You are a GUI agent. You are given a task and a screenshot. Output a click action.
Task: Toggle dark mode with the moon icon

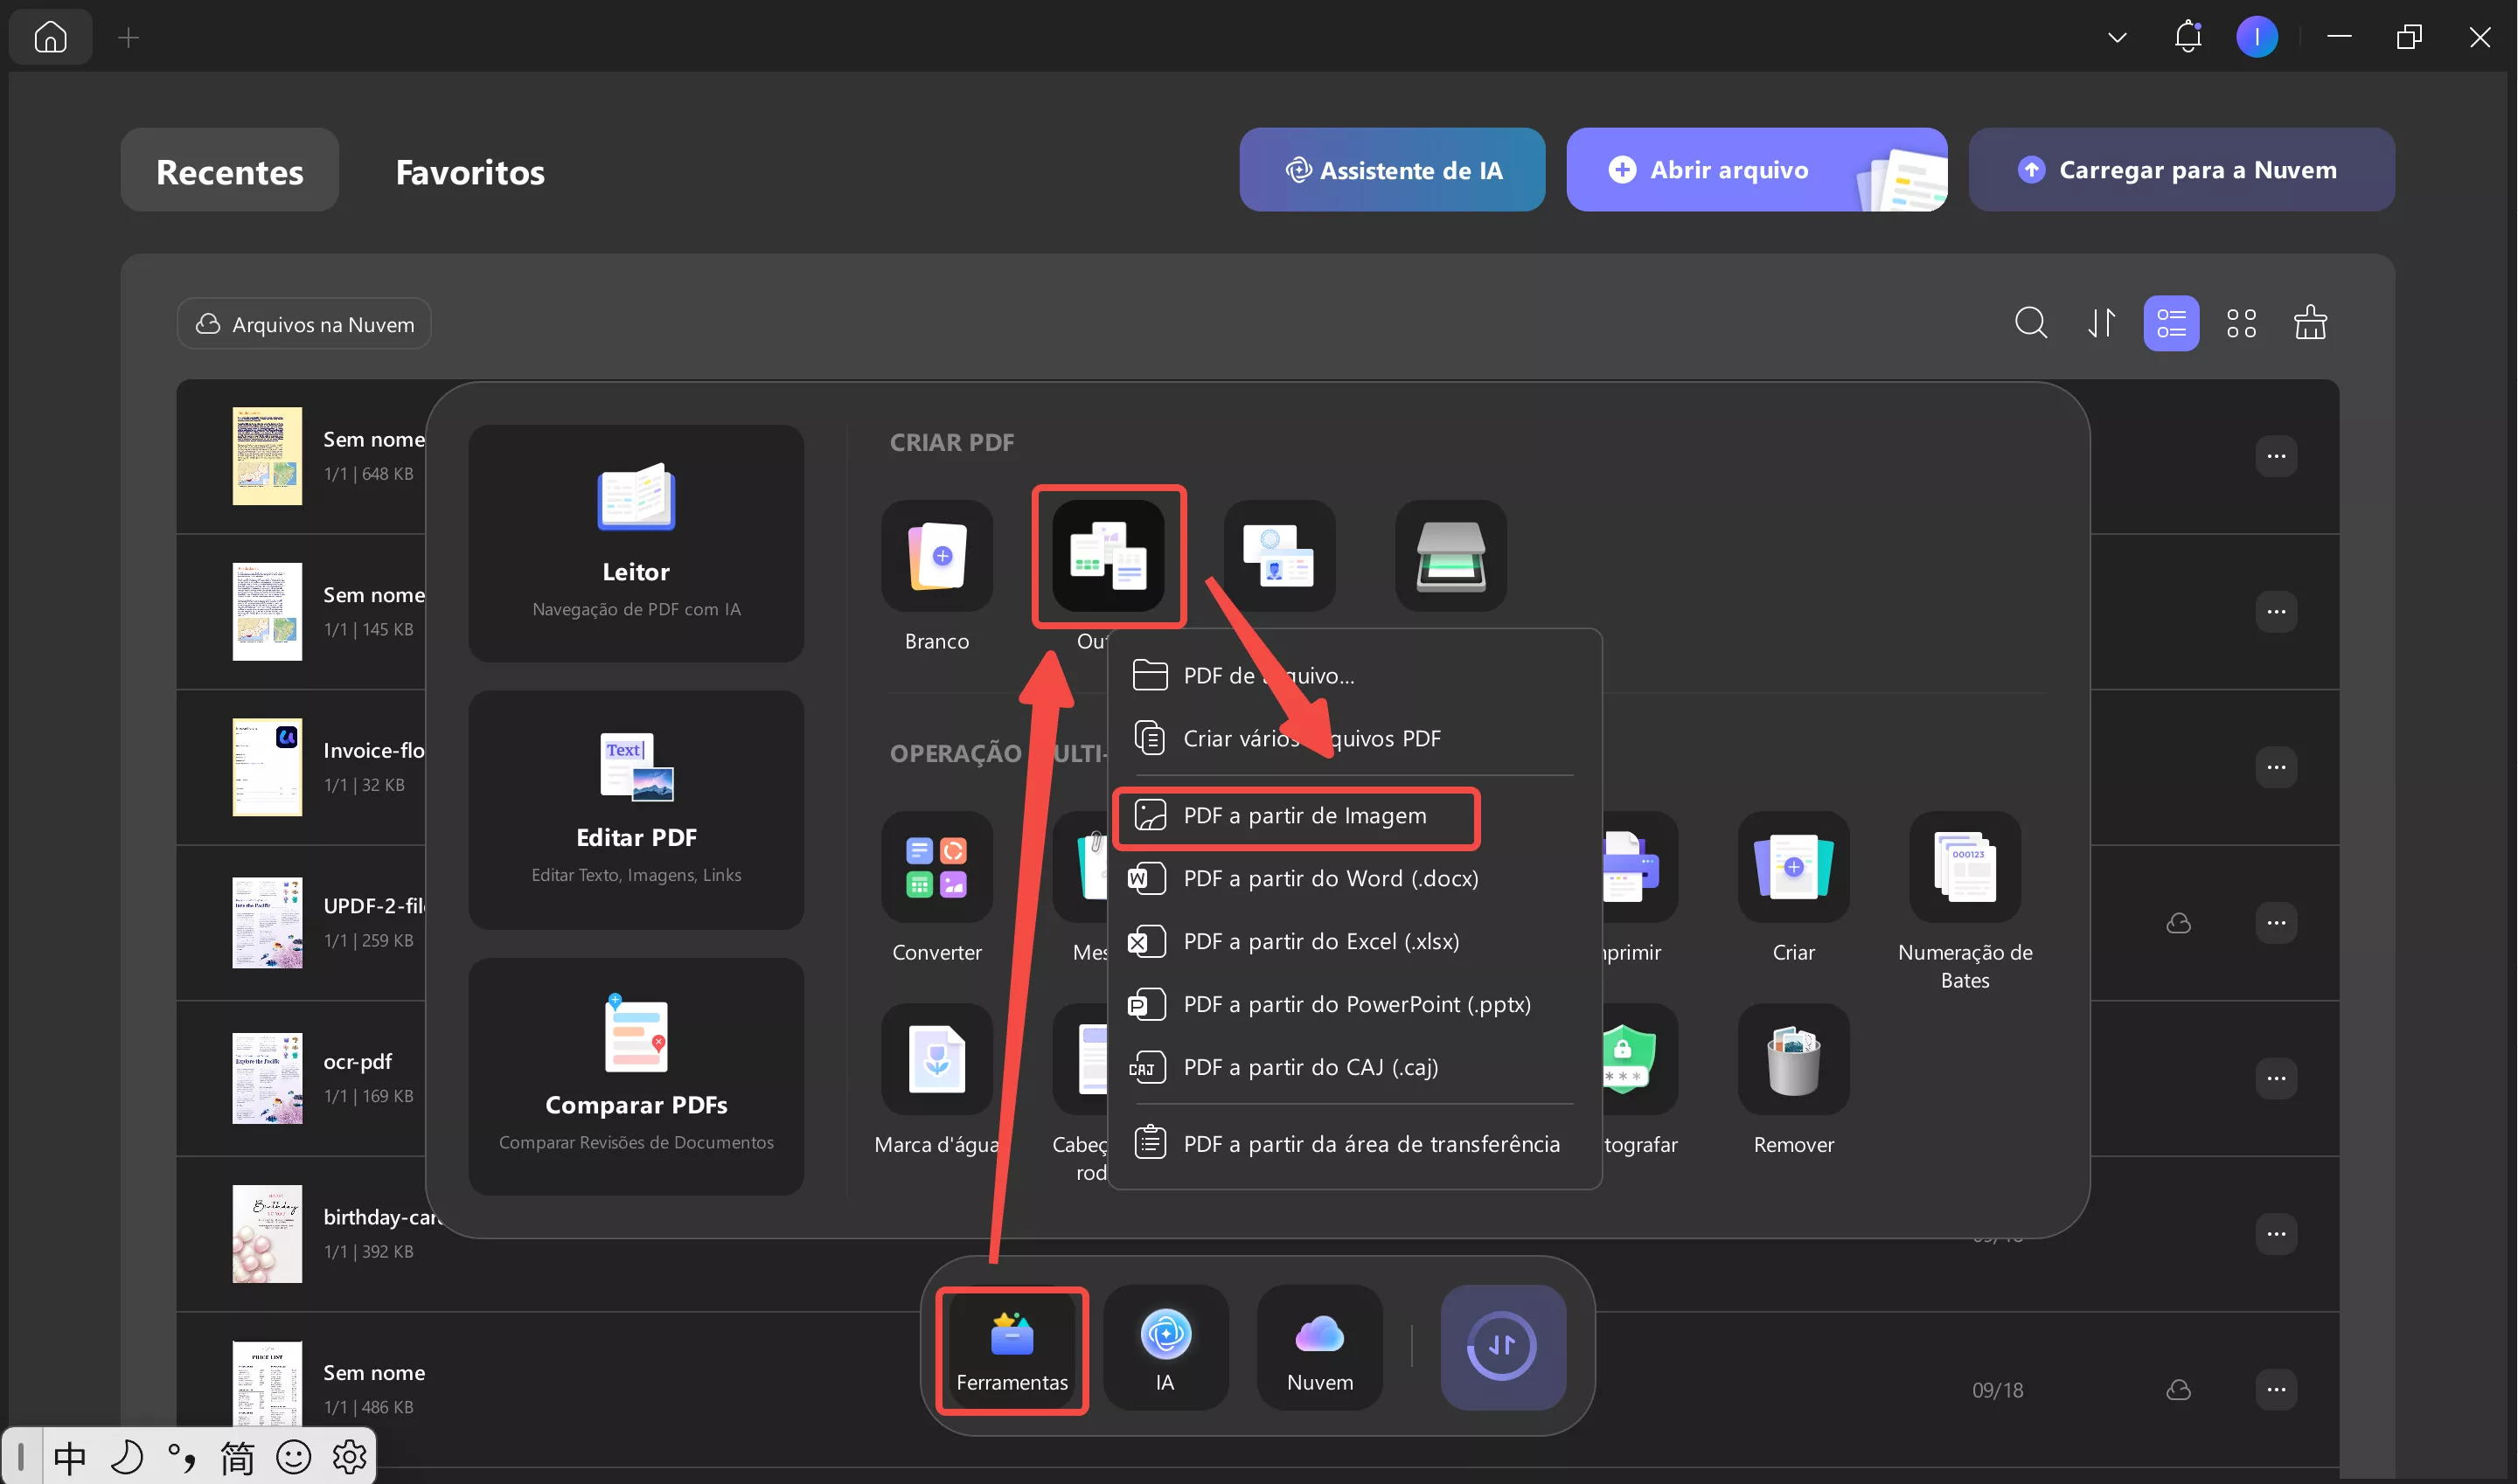(x=126, y=1457)
